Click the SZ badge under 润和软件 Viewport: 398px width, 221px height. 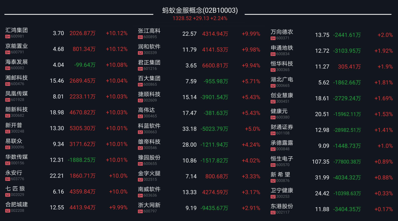[140, 53]
